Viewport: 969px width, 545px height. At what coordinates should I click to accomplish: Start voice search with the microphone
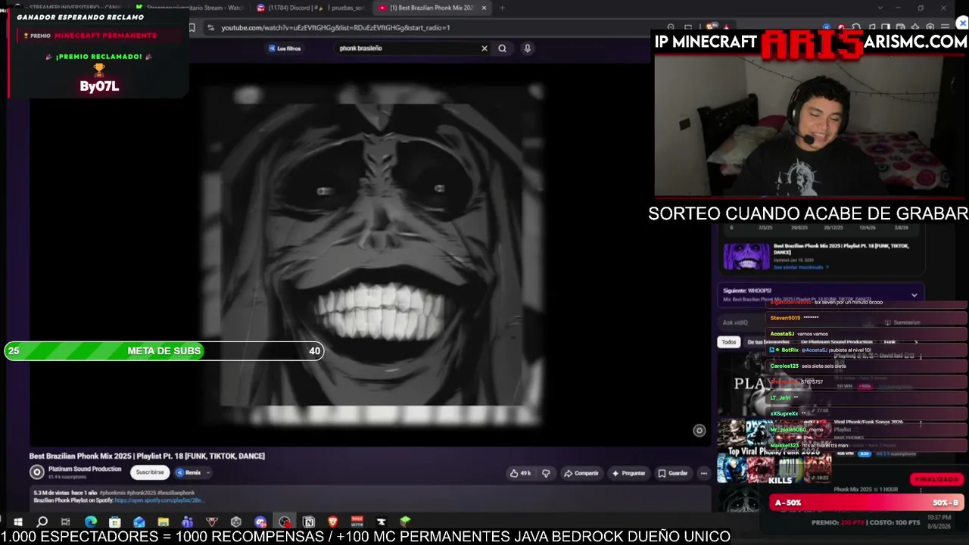pyautogui.click(x=528, y=48)
